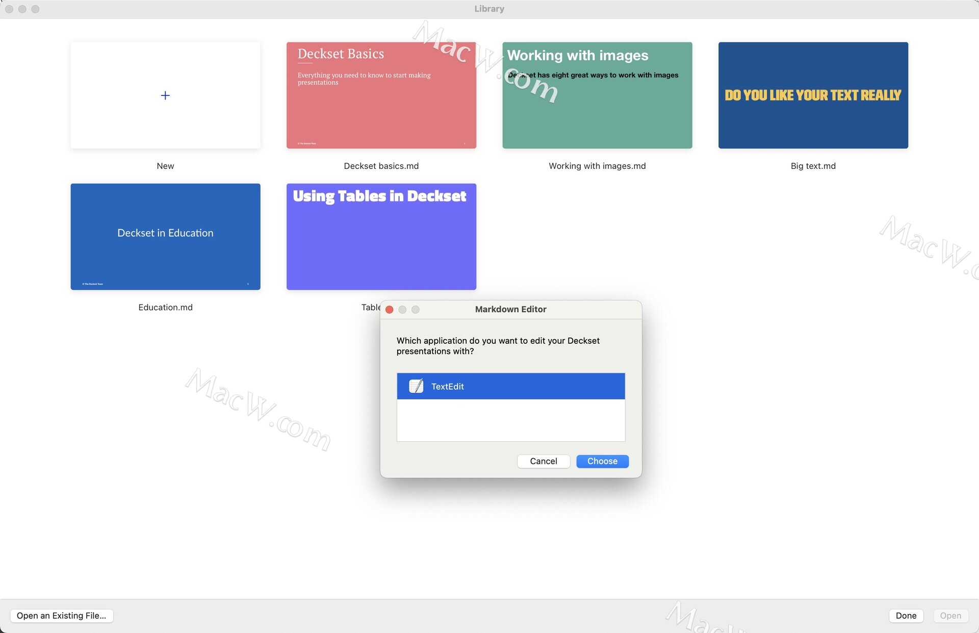The height and width of the screenshot is (633, 979).
Task: Select the Big text presentation thumbnail
Action: coord(813,95)
